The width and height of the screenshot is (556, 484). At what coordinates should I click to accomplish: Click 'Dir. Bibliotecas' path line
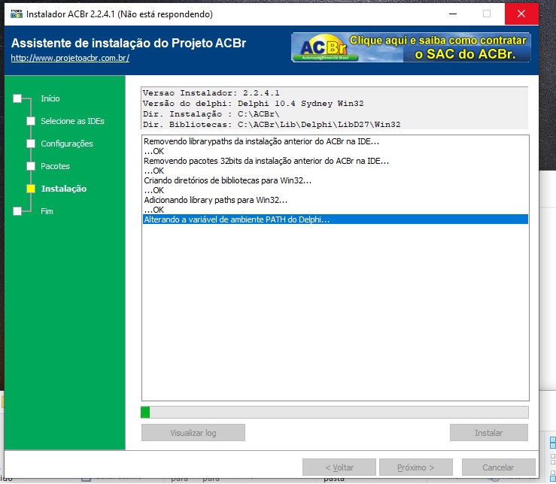click(272, 125)
